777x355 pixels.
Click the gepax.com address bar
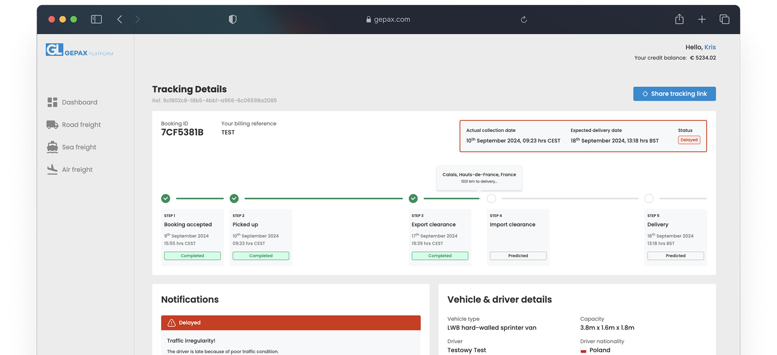(x=388, y=19)
